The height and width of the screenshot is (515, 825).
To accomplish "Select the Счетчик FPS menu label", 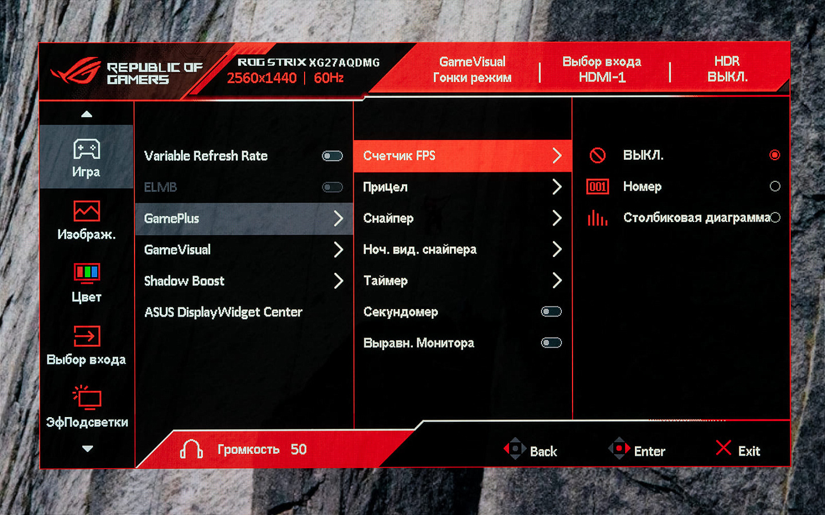I will tap(399, 156).
